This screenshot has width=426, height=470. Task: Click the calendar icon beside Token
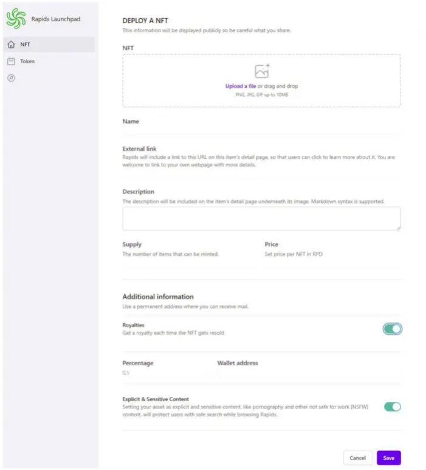tap(11, 61)
